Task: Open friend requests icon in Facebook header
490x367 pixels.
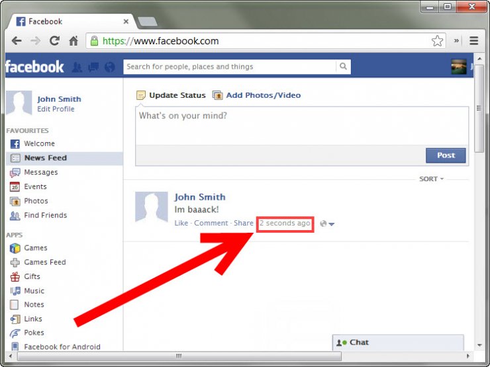Action: (x=77, y=67)
